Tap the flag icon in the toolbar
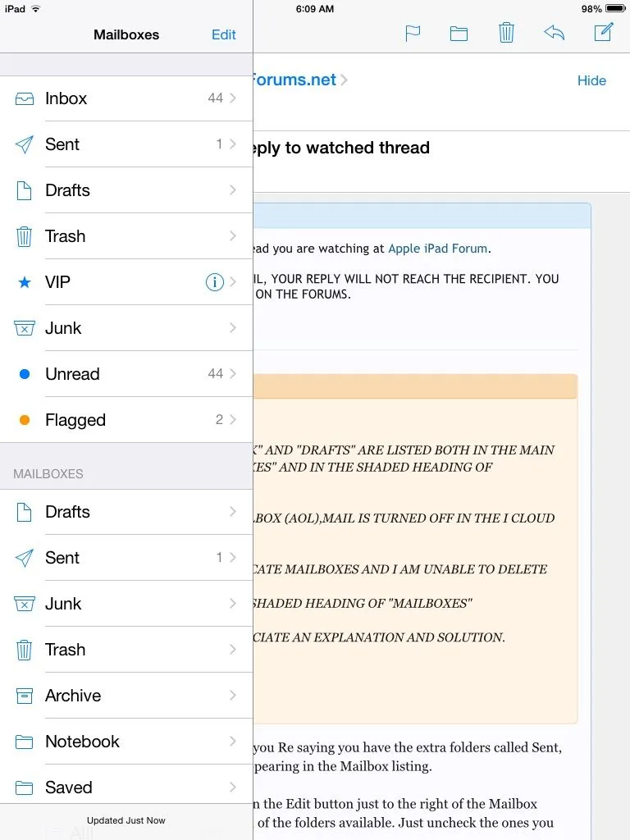630x840 pixels. click(413, 34)
